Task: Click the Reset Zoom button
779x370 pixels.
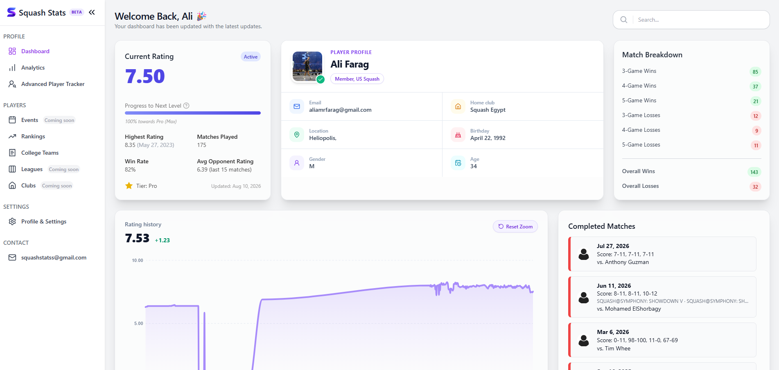Action: [515, 226]
